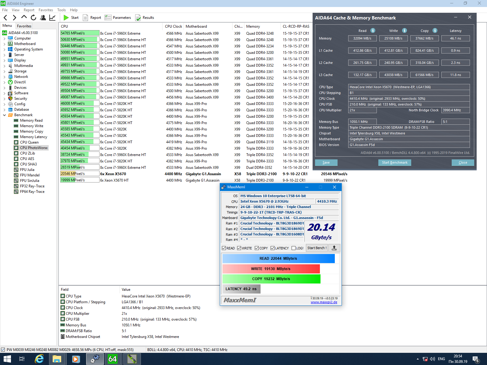Expand the Software tree node
The width and height of the screenshot is (487, 365).
(4, 93)
